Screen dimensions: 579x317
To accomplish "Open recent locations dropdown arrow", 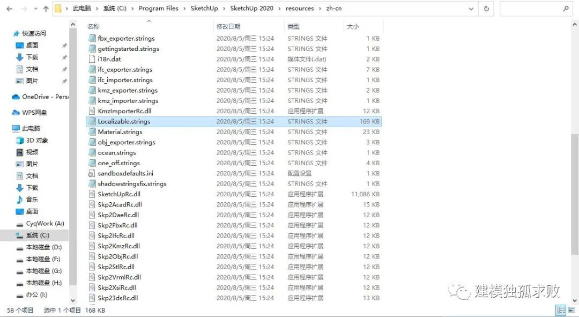I will click(x=36, y=9).
